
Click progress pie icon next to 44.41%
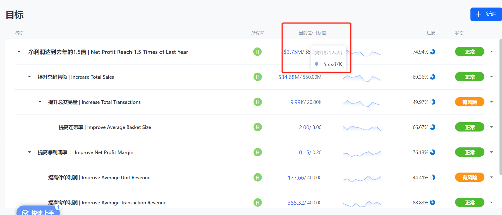point(433,177)
